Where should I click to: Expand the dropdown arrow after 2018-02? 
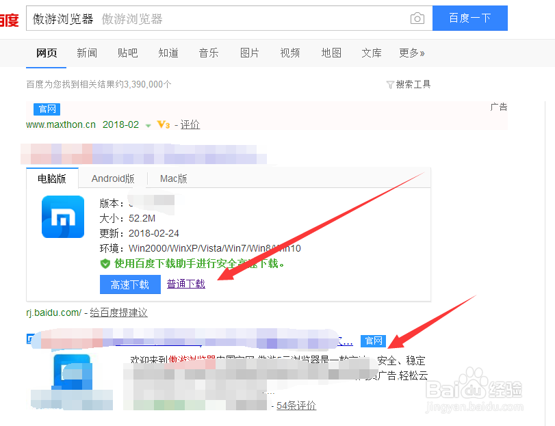click(x=149, y=126)
